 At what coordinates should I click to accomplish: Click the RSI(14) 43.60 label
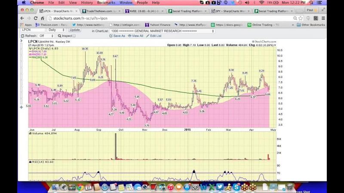pos(41,162)
